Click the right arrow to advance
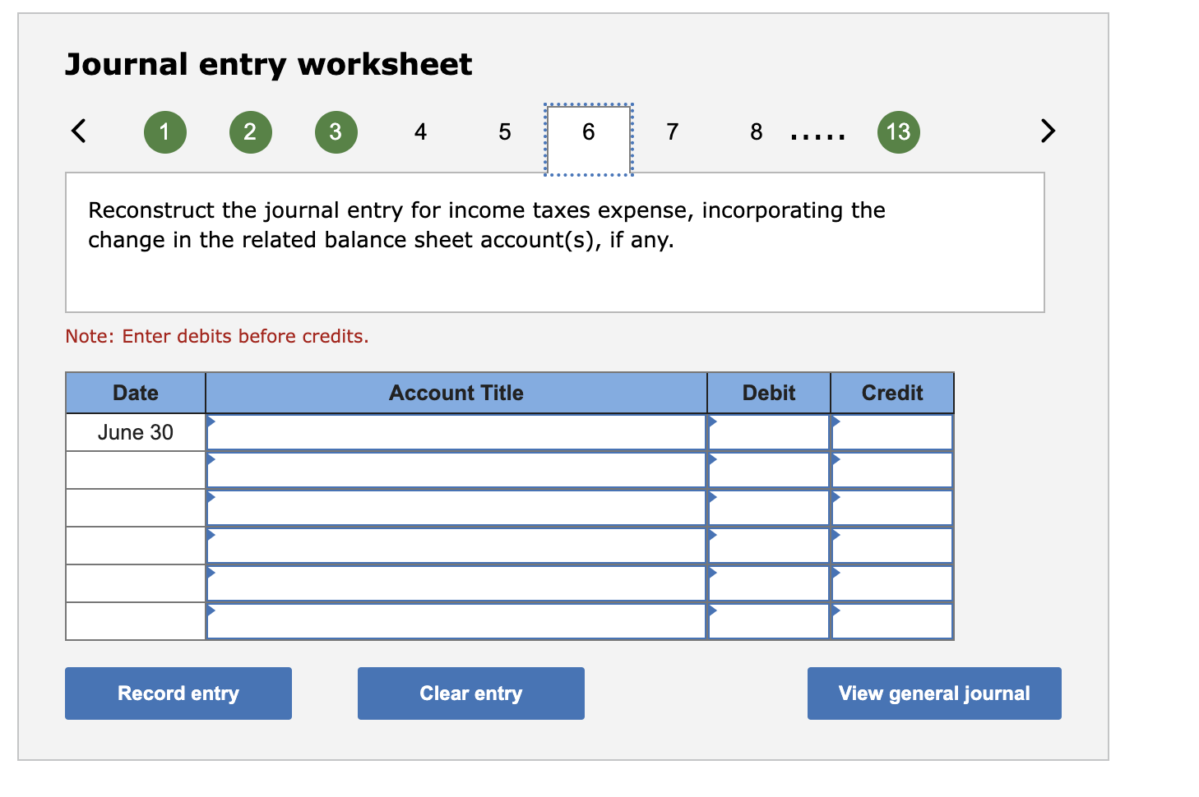 1047,131
